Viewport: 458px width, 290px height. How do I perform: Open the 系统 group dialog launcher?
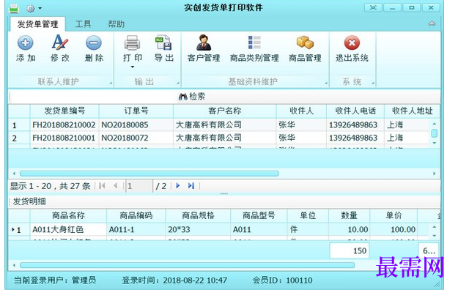click(x=373, y=83)
